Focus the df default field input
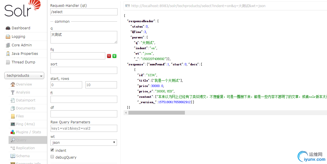Viewport: 327px width, 164px height. coord(84,114)
